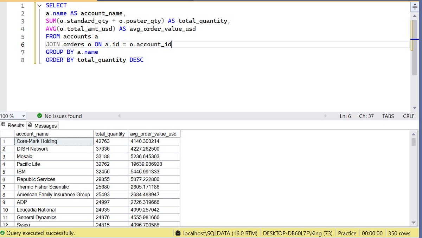Click the TABS indentation indicator

pos(388,116)
